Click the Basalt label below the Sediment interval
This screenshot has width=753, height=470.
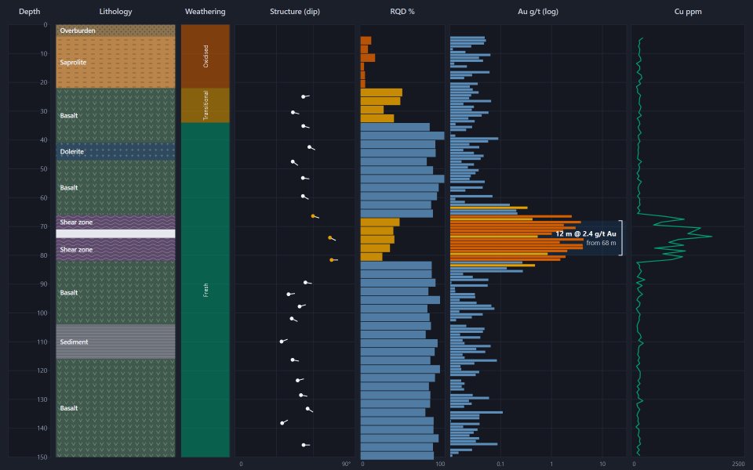coord(69,408)
